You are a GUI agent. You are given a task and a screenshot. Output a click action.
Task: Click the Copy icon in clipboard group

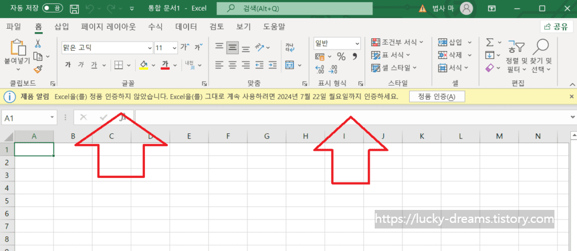[x=38, y=56]
